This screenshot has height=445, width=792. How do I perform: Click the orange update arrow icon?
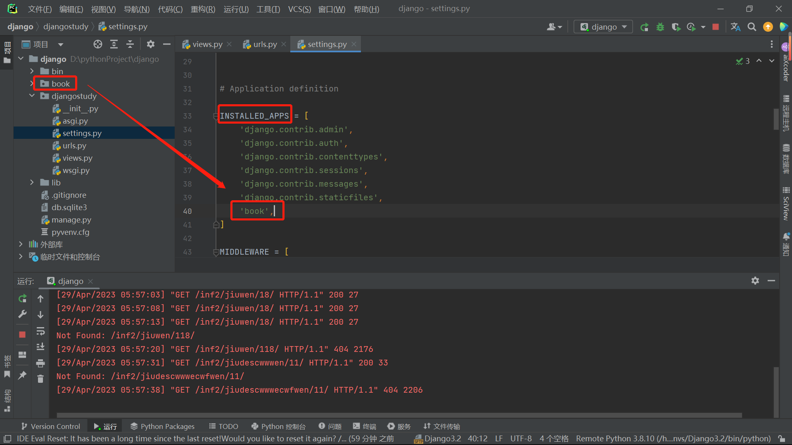768,27
